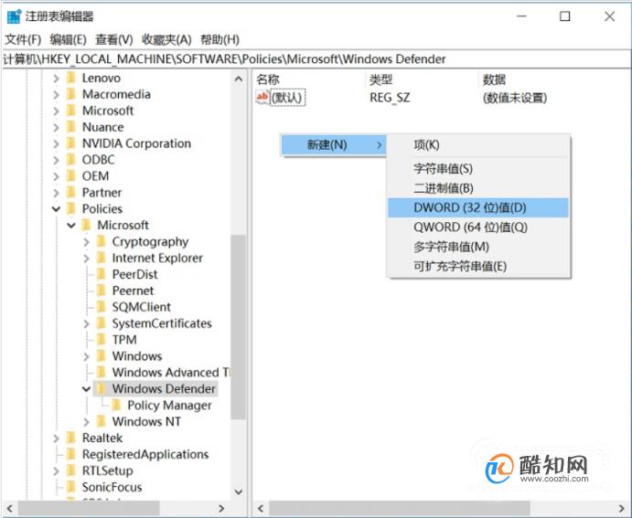Select the Windows key under Policies Microsoft

137,356
